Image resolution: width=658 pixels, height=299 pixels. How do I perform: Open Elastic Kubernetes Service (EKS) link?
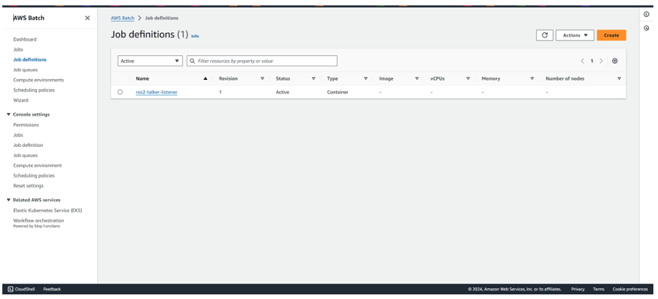(x=48, y=210)
